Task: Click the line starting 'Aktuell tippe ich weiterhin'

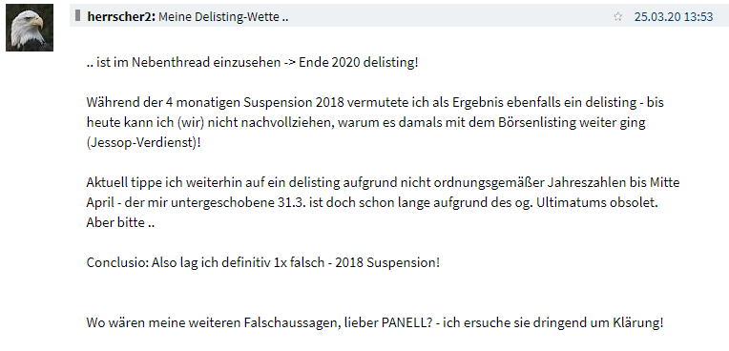Action: click(x=383, y=183)
